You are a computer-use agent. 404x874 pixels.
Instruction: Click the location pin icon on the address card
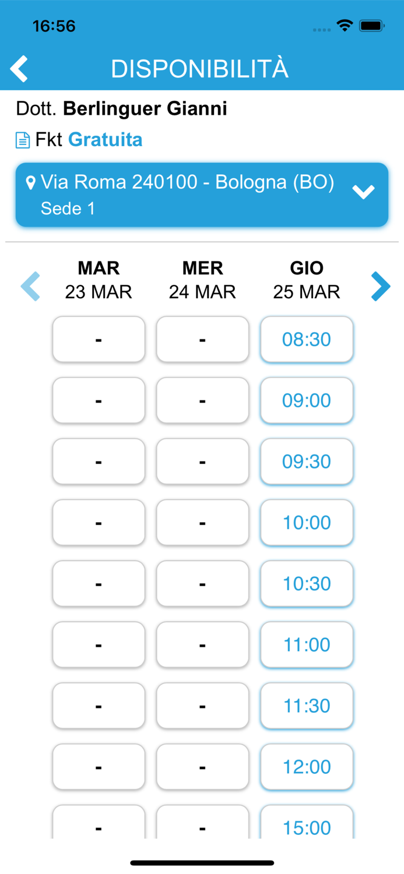(30, 182)
